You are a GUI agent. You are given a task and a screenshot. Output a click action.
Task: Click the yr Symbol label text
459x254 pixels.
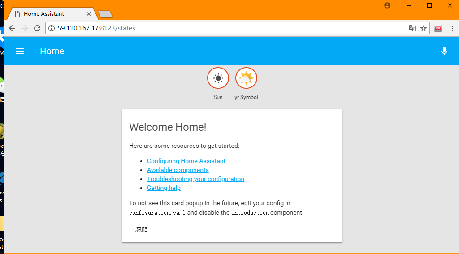pos(246,97)
